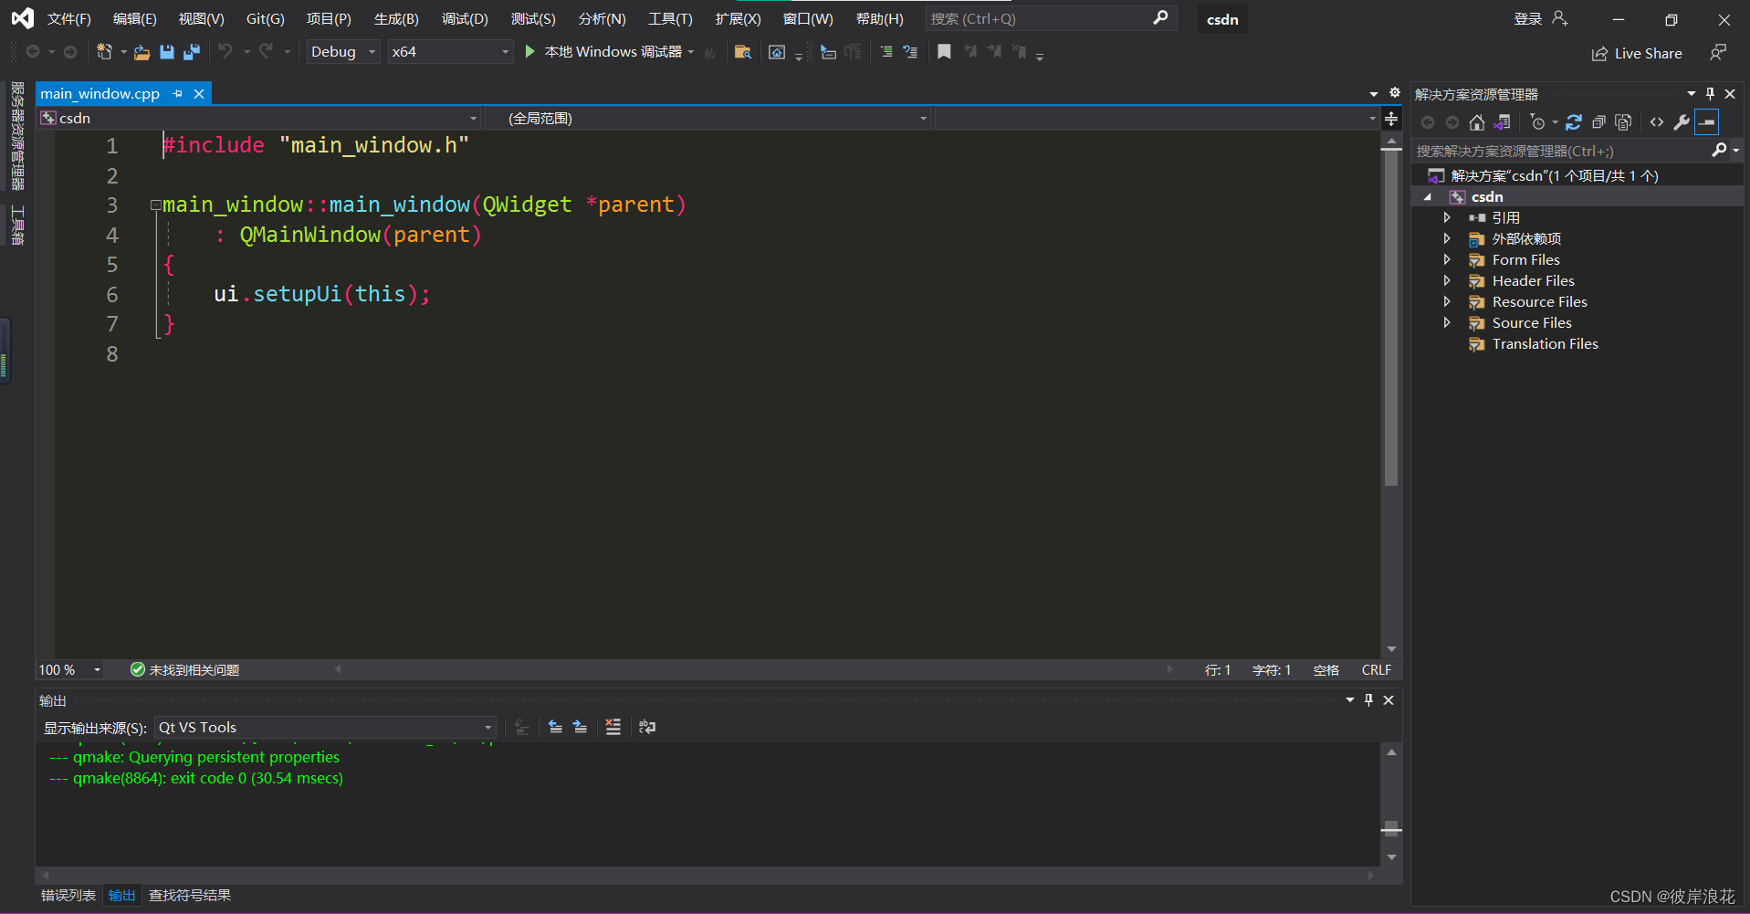Click the 登录 sign-in link
This screenshot has width=1750, height=914.
(1527, 17)
